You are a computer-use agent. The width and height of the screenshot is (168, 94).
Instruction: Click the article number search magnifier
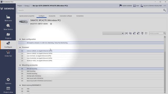pos(164,33)
